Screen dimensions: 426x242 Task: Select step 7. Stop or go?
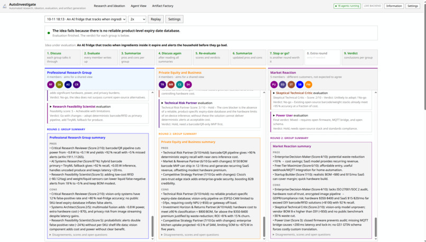(285, 57)
